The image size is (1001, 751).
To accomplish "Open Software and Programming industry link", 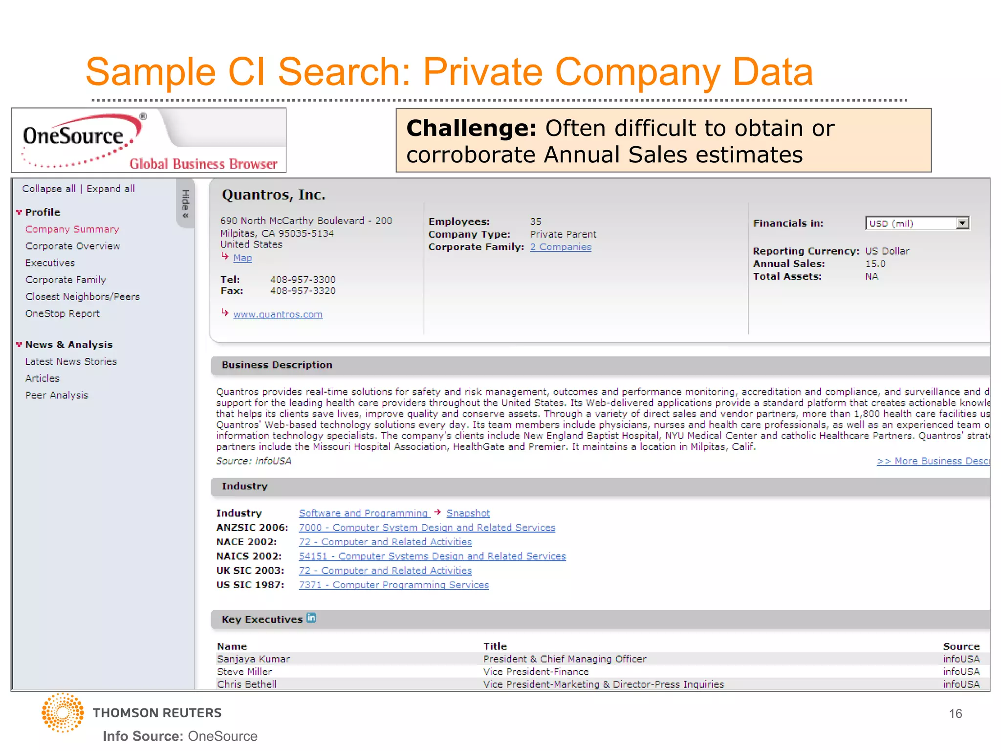I will click(x=364, y=513).
